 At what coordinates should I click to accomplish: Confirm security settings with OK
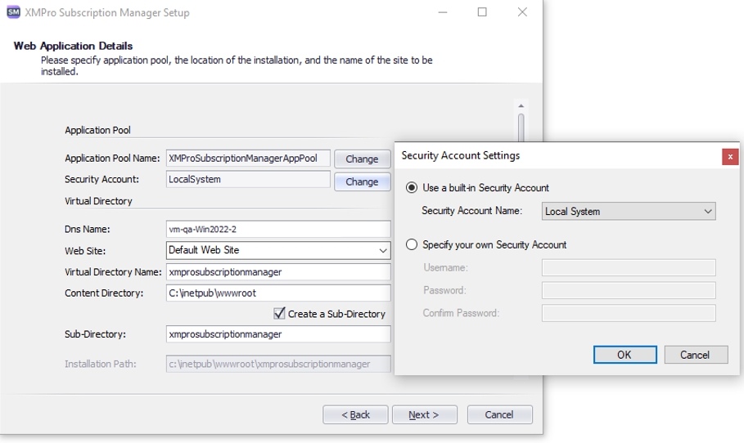(x=625, y=355)
